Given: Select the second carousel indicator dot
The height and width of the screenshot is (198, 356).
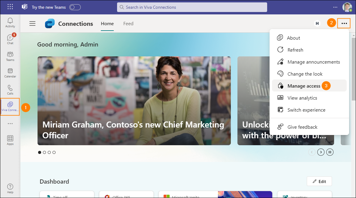Looking at the screenshot, I should (44, 152).
